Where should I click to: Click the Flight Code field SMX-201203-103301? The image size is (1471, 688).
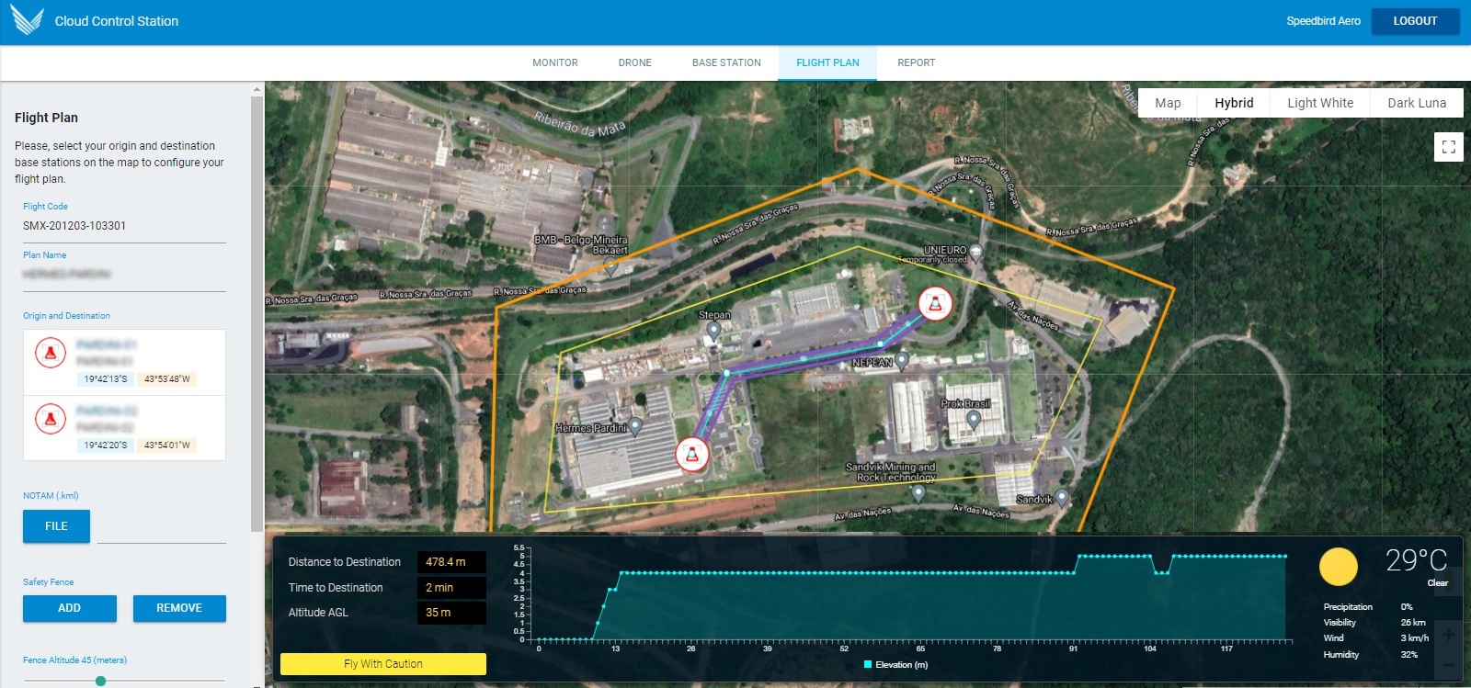(x=124, y=226)
